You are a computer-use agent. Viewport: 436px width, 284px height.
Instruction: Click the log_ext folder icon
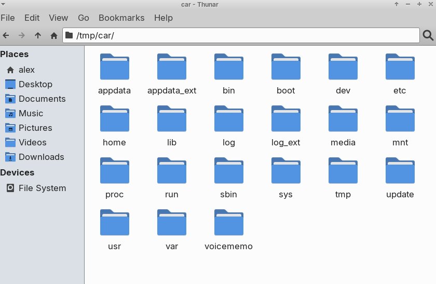coord(285,119)
